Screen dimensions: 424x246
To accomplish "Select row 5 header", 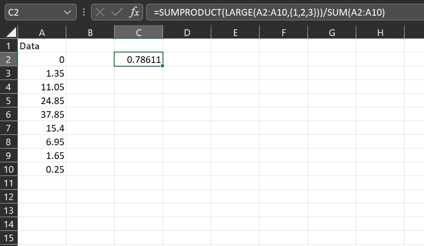I will pos(9,101).
